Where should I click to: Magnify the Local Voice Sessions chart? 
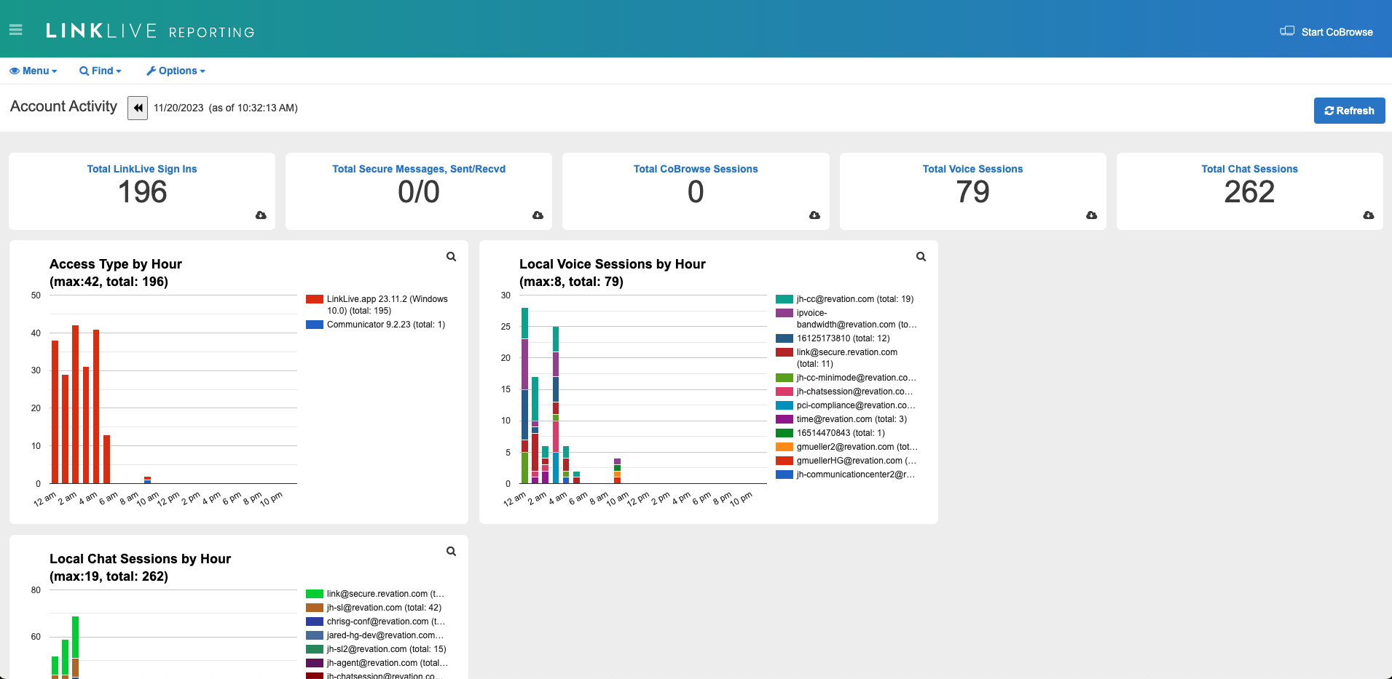(x=921, y=257)
